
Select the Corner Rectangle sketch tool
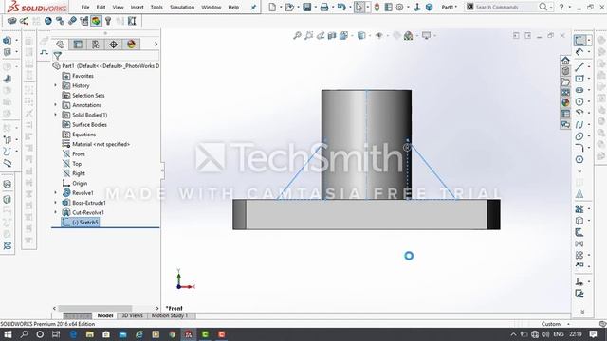579,79
